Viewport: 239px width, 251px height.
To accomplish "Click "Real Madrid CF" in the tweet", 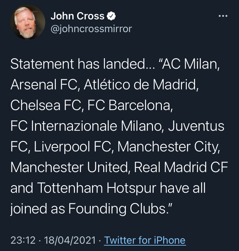I will [x=181, y=168].
